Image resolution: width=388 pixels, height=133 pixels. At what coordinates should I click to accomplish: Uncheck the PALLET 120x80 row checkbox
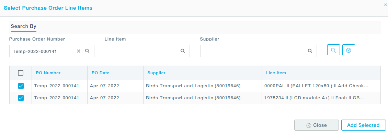(21, 86)
